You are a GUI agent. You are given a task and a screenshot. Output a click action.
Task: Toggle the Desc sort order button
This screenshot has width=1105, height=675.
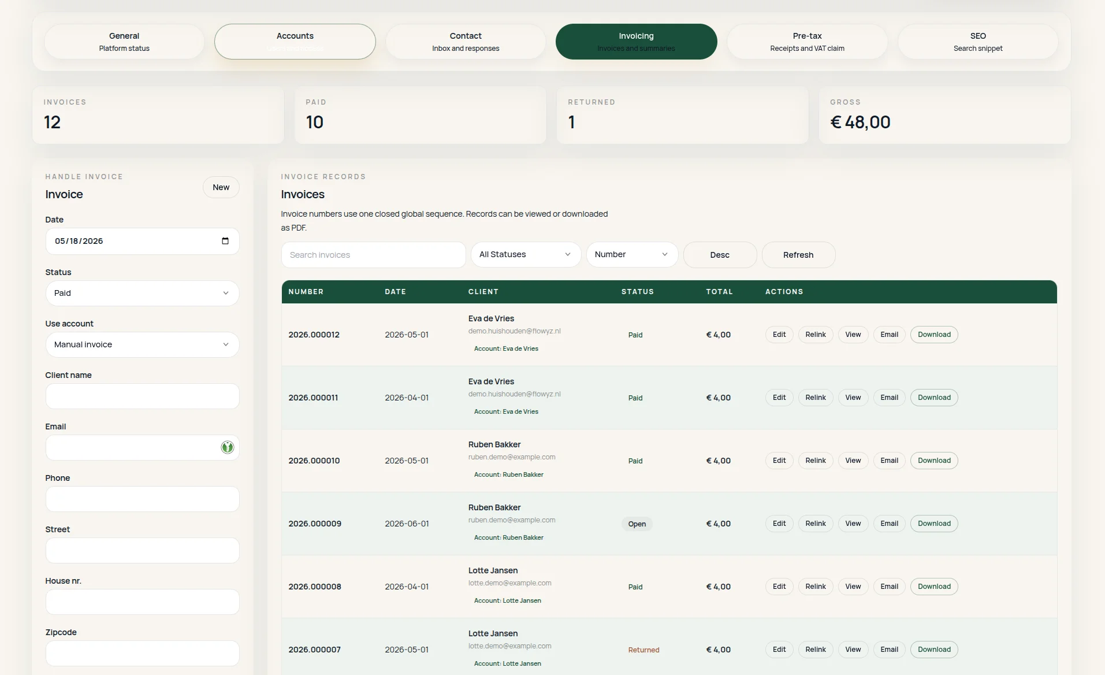(x=720, y=255)
